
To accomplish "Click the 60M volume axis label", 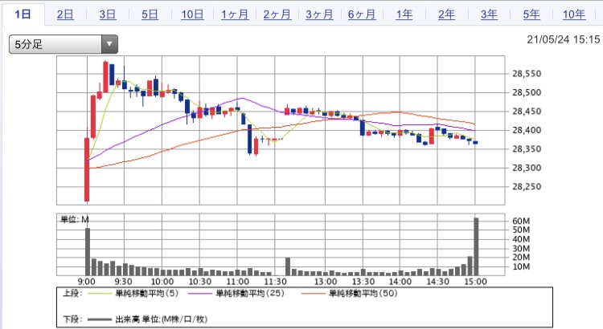I will [x=521, y=221].
